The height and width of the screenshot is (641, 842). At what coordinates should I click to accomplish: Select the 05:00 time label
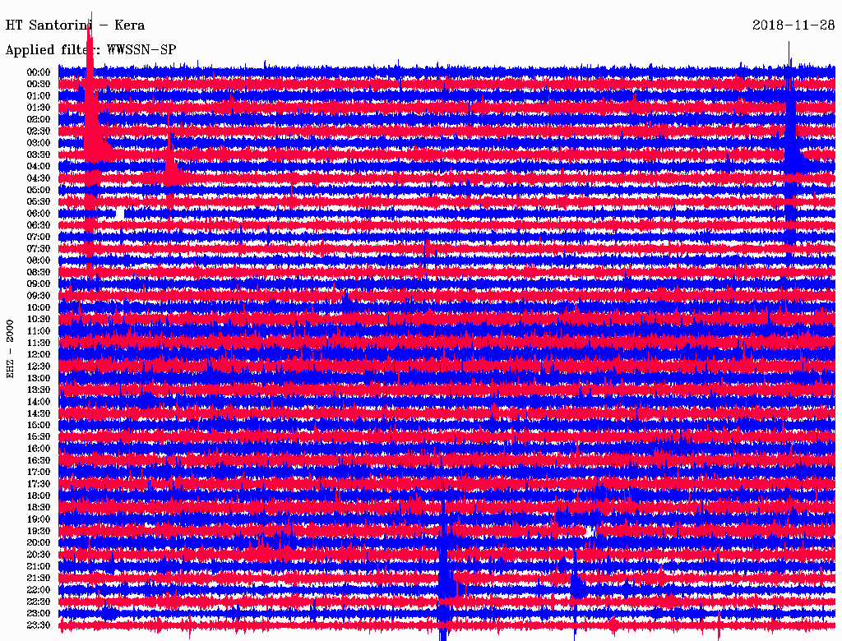click(39, 190)
